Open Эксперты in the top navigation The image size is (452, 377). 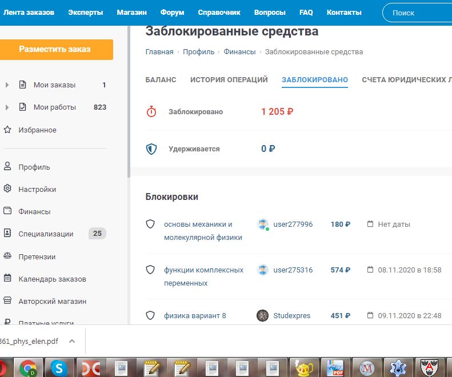pyautogui.click(x=86, y=12)
